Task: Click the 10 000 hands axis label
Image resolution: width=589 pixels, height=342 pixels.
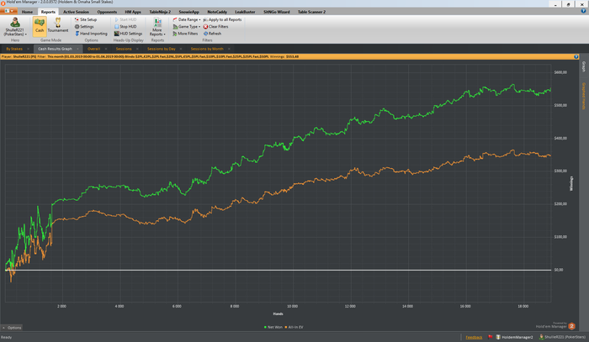Action: click(x=292, y=307)
